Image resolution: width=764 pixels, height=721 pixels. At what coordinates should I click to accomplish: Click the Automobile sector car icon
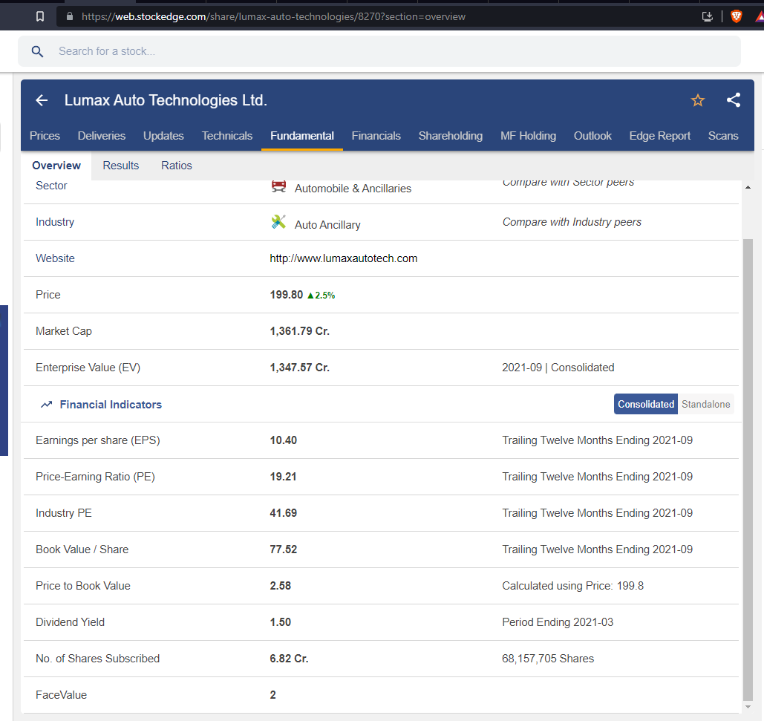[x=278, y=186]
